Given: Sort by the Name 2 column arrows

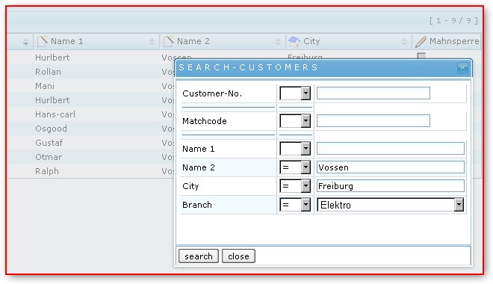Looking at the screenshot, I should (278, 42).
